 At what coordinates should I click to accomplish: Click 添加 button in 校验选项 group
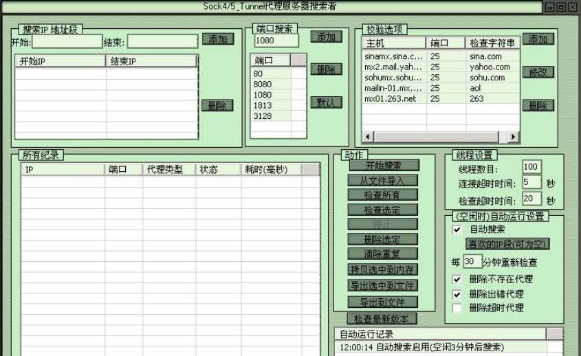(538, 39)
